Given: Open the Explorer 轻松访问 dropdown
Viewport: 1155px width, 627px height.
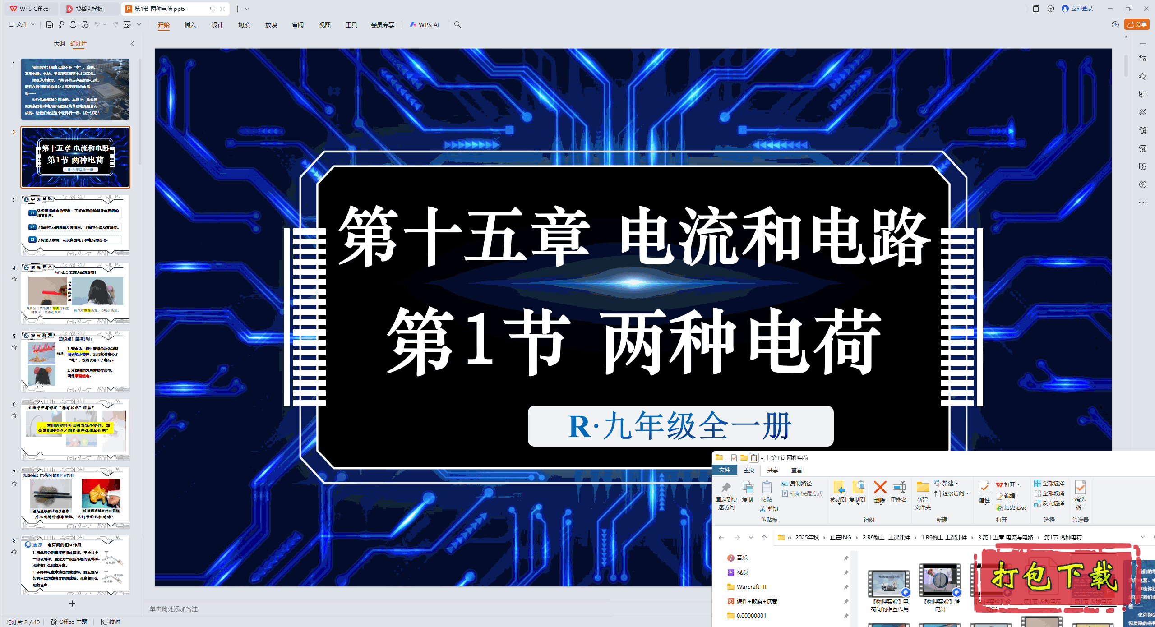Looking at the screenshot, I should coord(952,493).
